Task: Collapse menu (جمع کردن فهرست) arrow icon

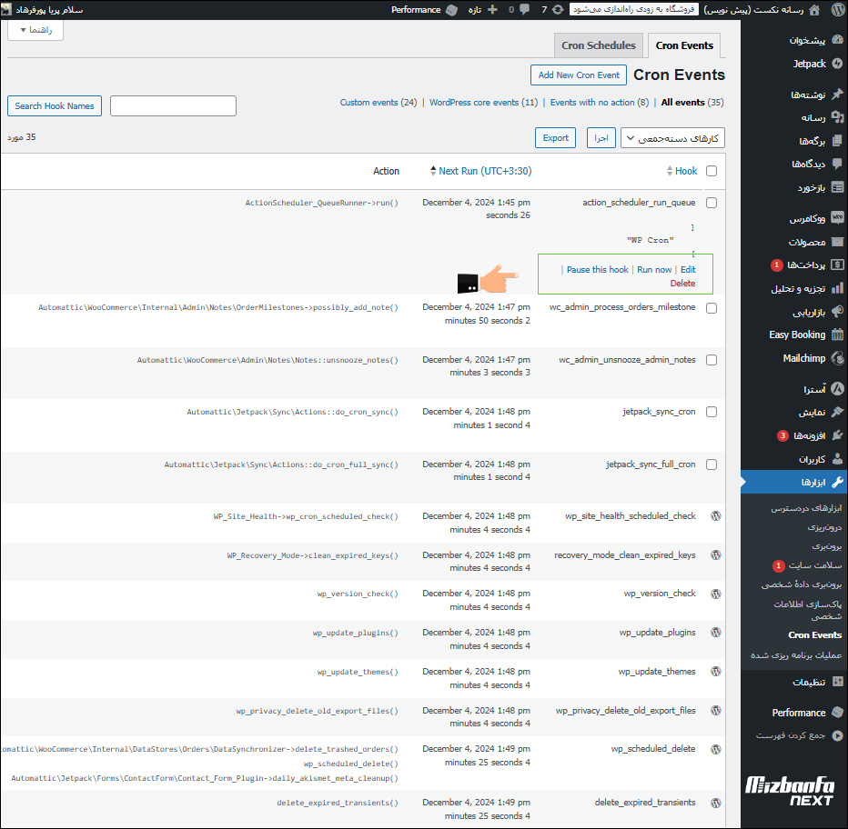Action: click(837, 735)
